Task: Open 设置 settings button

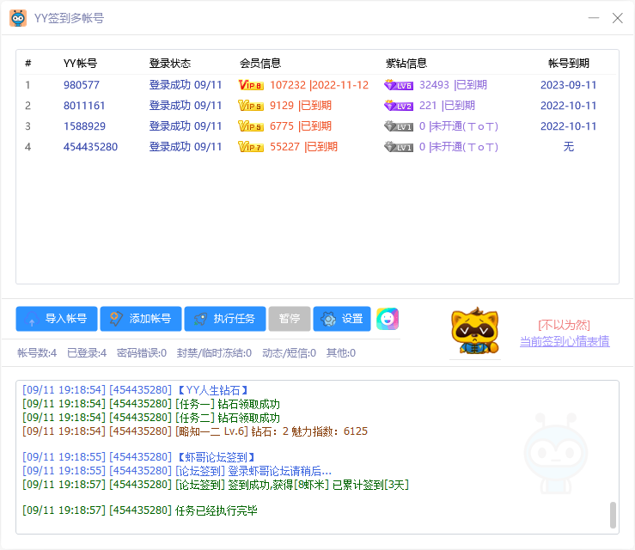Action: [x=342, y=319]
